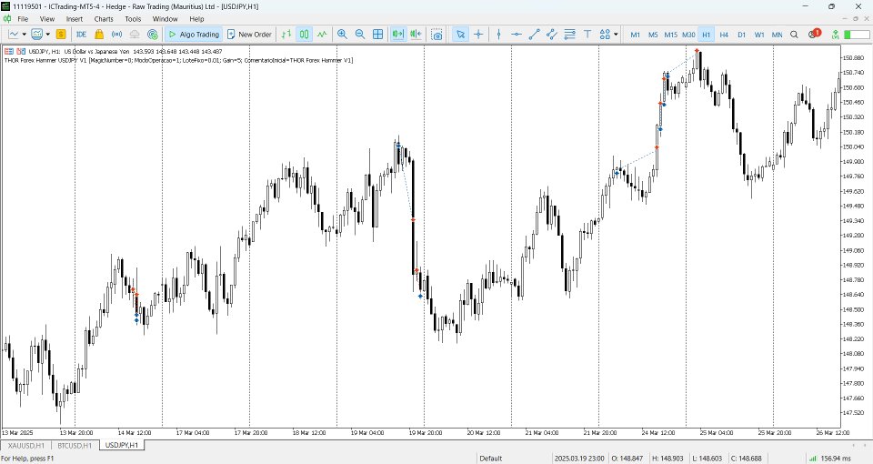Open the chart profiles icon
873x464 pixels.
36,34
